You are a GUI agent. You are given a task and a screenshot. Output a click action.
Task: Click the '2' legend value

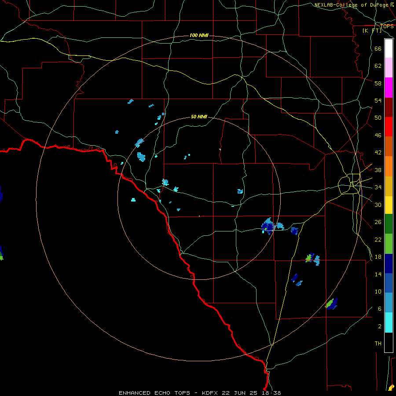[x=380, y=326]
